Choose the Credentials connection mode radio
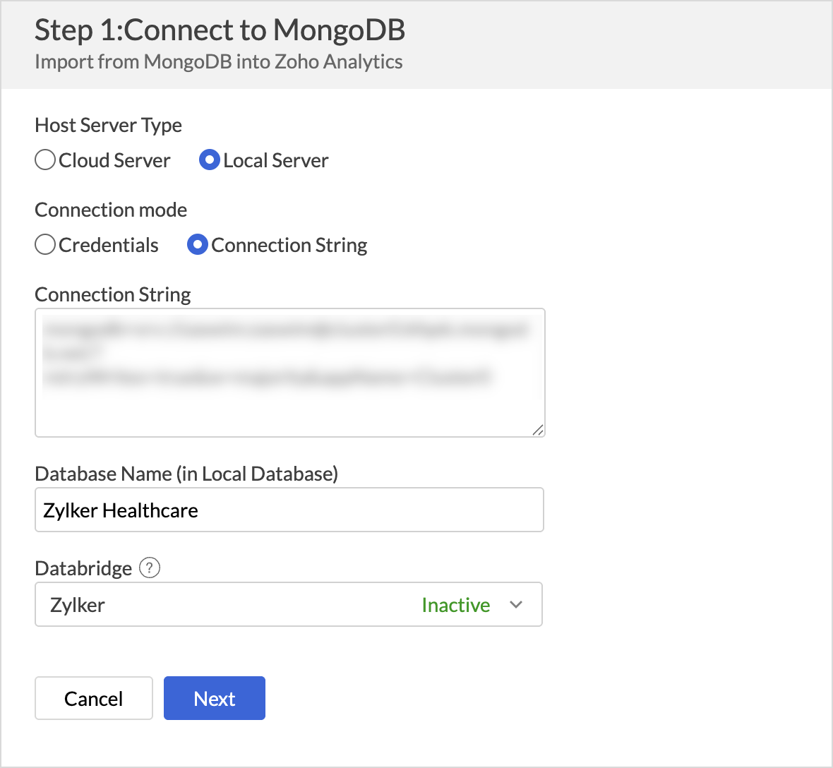Screen dimensions: 833x768 [x=45, y=244]
